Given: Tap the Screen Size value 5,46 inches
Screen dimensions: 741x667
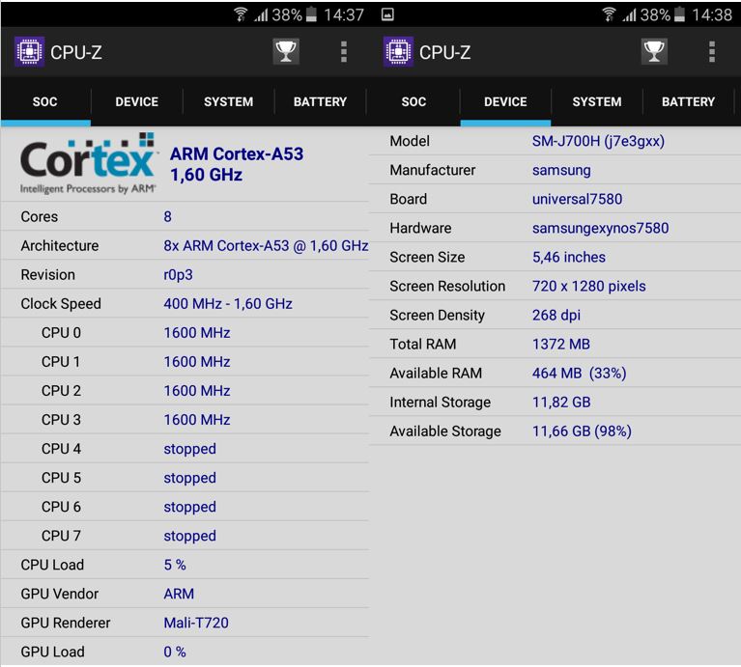Looking at the screenshot, I should point(568,258).
